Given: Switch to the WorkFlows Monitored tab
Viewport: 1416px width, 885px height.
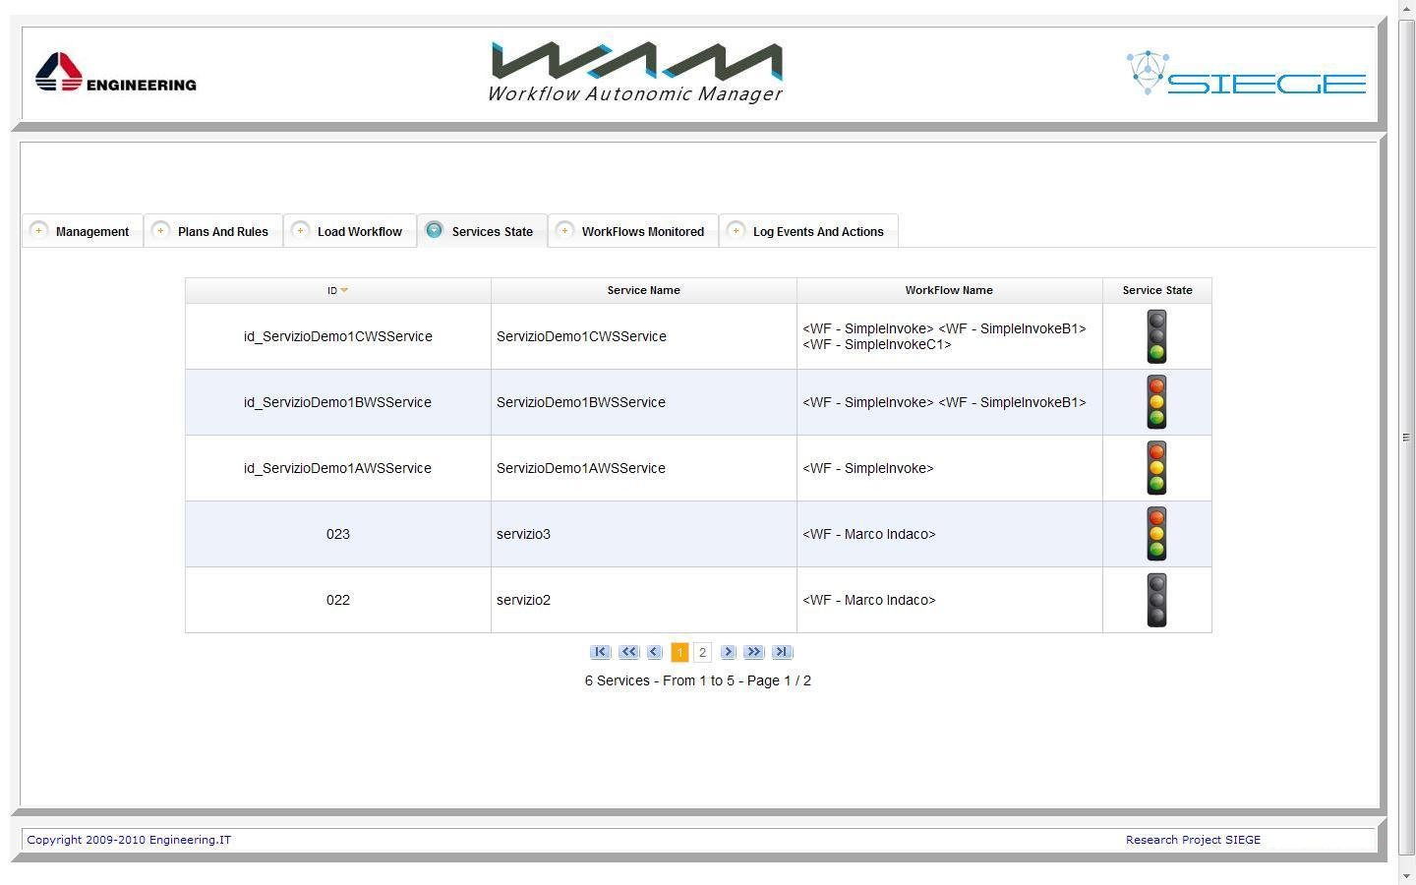Looking at the screenshot, I should coord(643,231).
